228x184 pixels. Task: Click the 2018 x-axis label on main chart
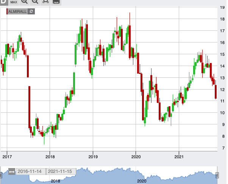[50, 157]
